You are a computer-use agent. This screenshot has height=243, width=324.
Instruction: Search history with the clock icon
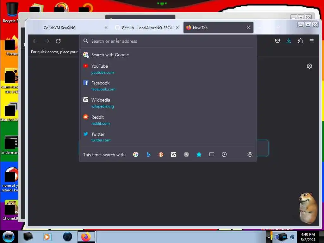click(224, 154)
